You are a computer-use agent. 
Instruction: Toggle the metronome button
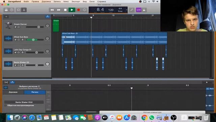tap(144, 10)
